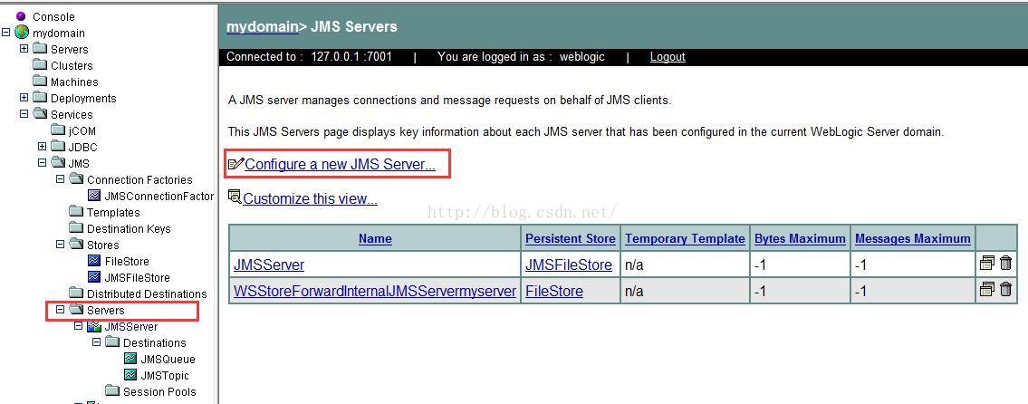Open Configure a new JMS Server link
1028x404 pixels.
pos(340,165)
